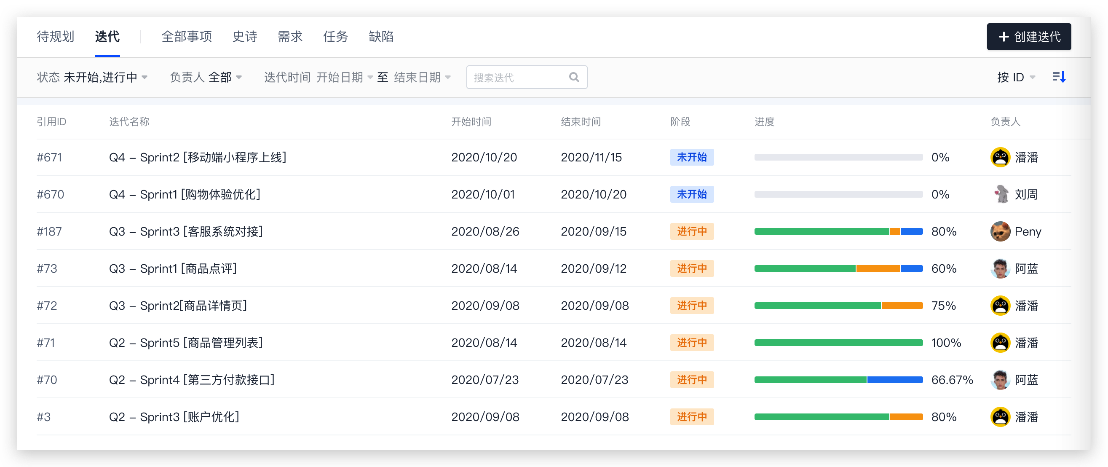
Task: Go to the 任务 tab
Action: pyautogui.click(x=335, y=37)
